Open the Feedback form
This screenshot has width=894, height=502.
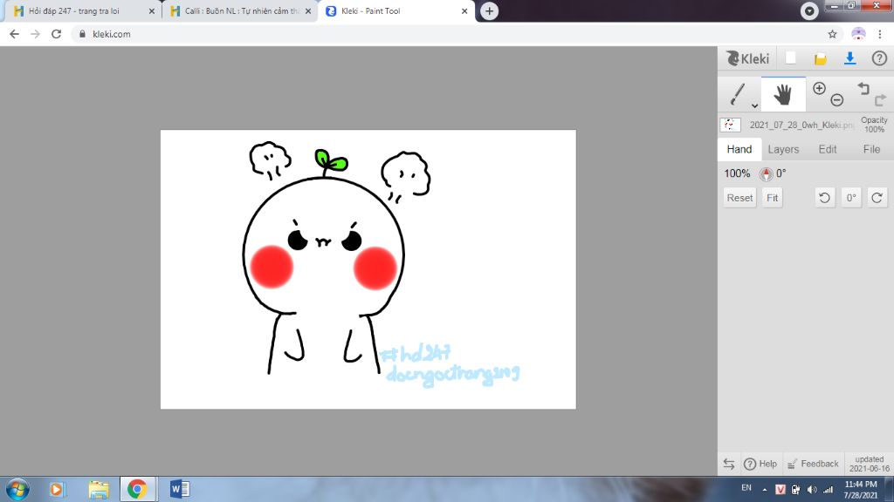tap(813, 464)
